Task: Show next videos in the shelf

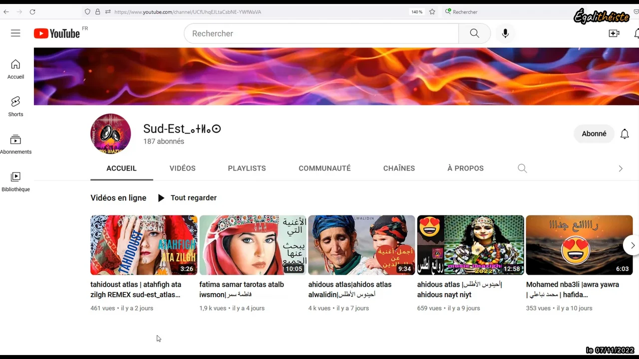Action: (x=632, y=245)
